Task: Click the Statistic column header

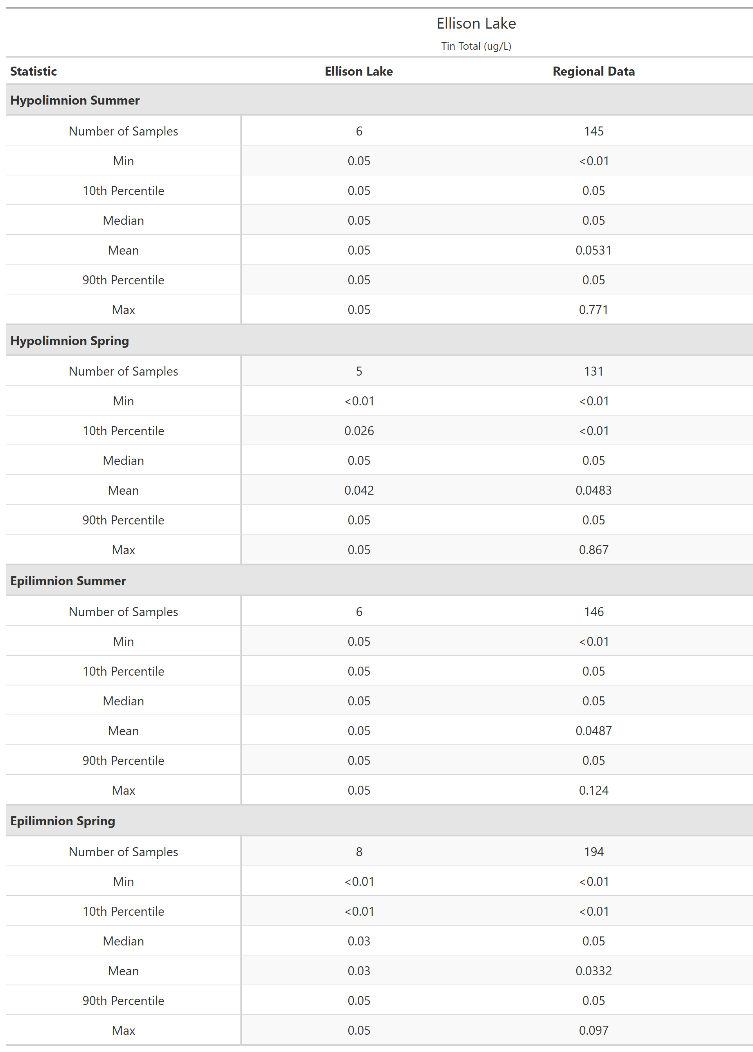Action: click(33, 71)
